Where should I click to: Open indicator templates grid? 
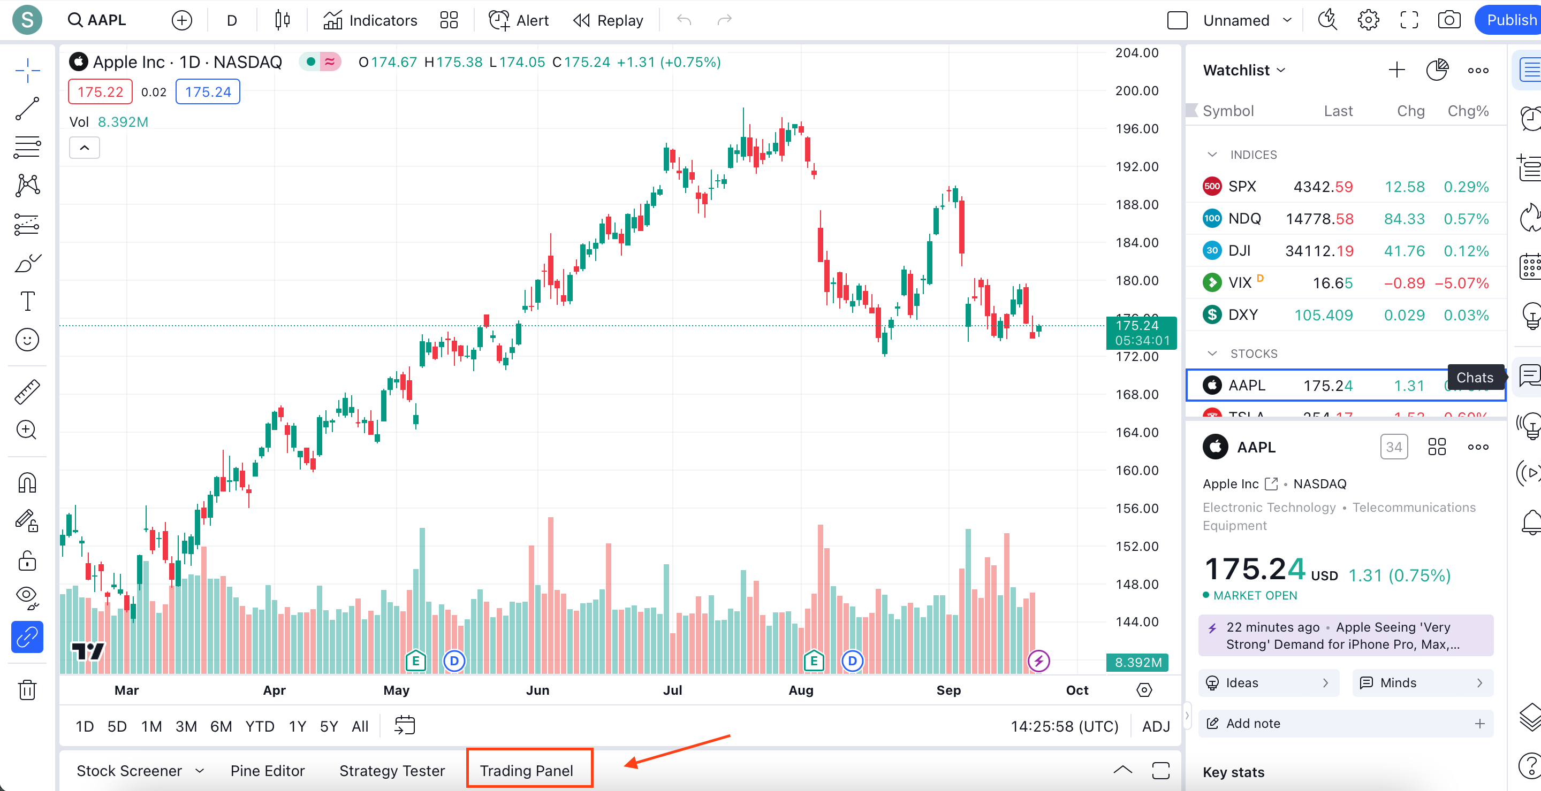pyautogui.click(x=449, y=20)
